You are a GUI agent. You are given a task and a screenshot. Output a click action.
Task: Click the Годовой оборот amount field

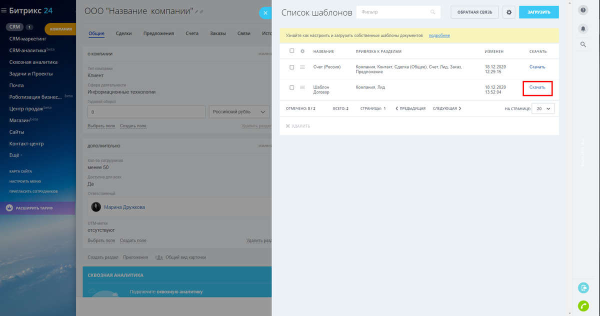click(x=147, y=112)
